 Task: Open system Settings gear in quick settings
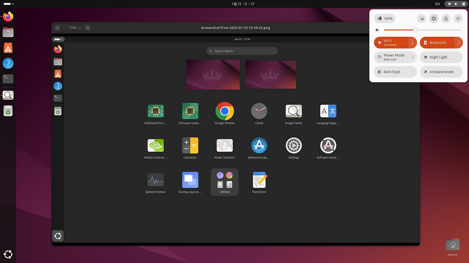[x=434, y=18]
